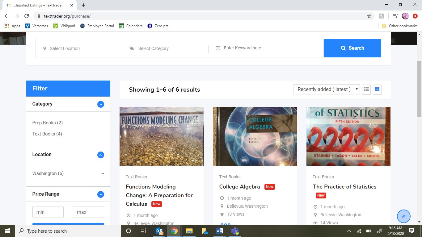The image size is (422, 237).
Task: Open The Practice of Statistics cover image
Action: pyautogui.click(x=348, y=136)
